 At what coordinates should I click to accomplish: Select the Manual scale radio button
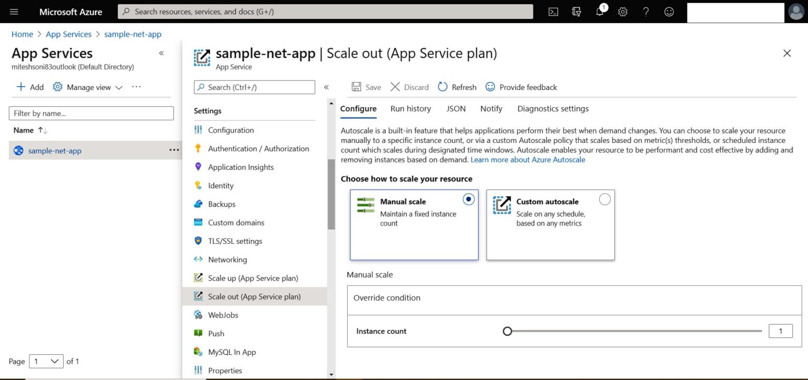(468, 199)
